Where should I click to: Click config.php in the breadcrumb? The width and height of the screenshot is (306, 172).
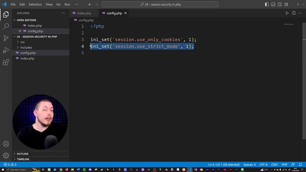86,20
